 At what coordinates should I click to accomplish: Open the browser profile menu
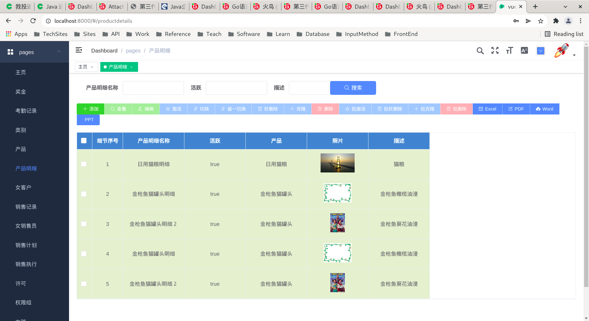pos(568,21)
